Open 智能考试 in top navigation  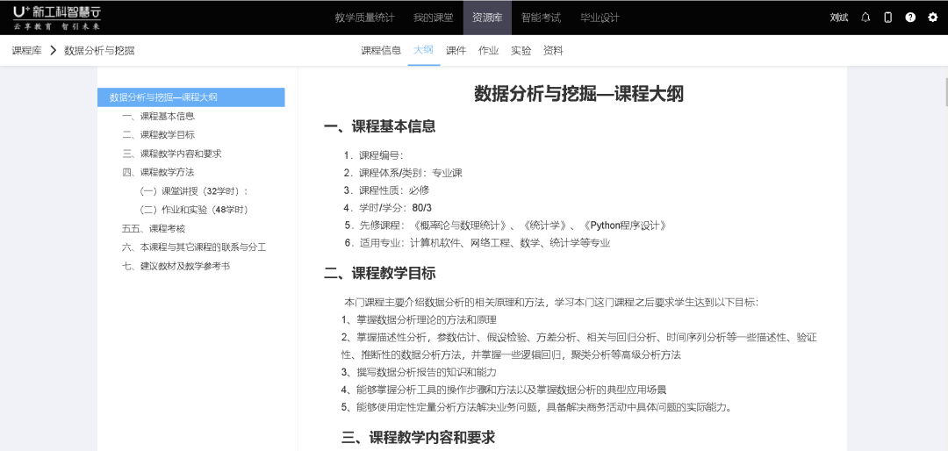click(541, 18)
